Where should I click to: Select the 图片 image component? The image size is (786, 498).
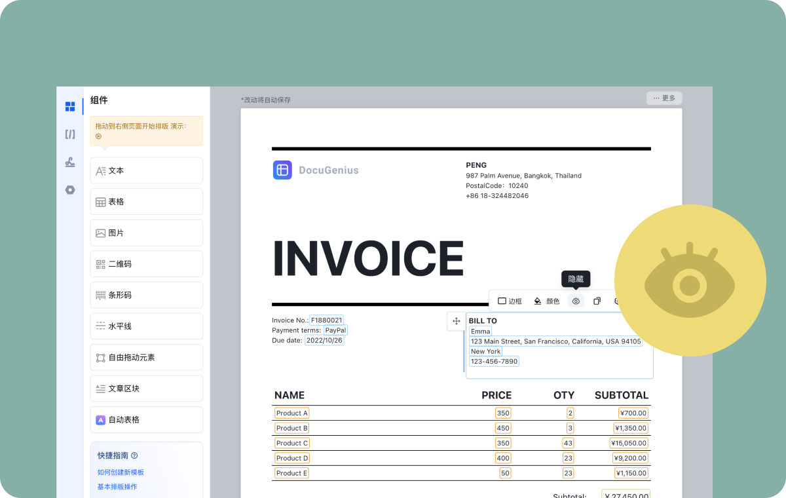pos(146,233)
